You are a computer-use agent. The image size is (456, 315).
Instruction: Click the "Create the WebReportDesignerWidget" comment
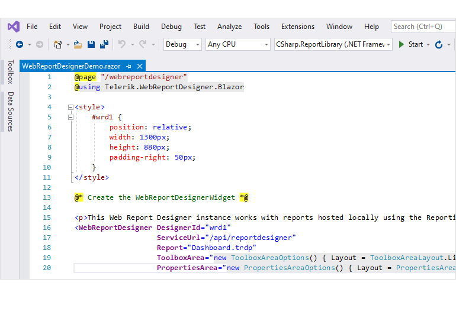coord(161,197)
